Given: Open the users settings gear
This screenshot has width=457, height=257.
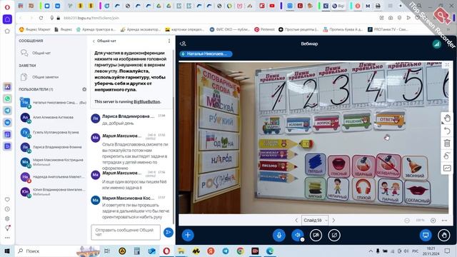Looking at the screenshot, I should (x=84, y=89).
